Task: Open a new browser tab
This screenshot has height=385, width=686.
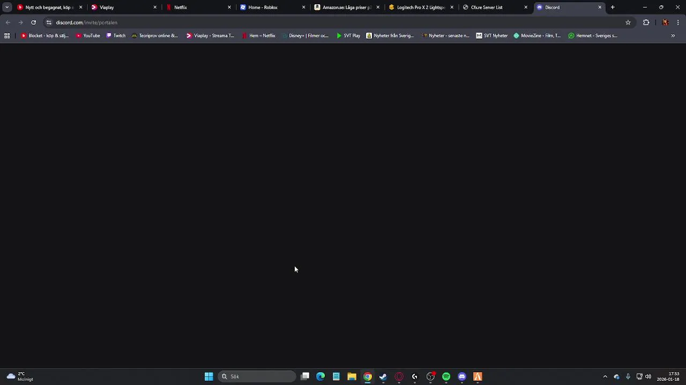Action: point(613,7)
